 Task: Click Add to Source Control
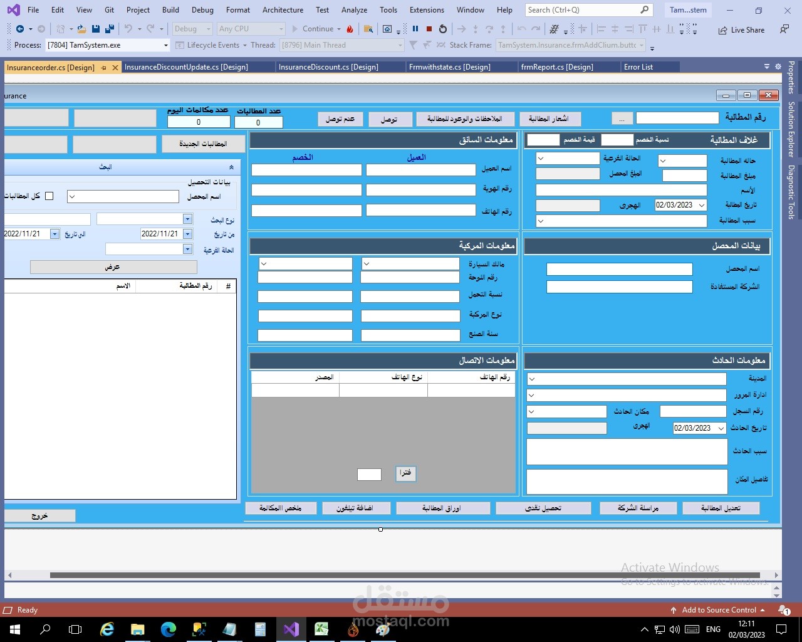(x=718, y=610)
